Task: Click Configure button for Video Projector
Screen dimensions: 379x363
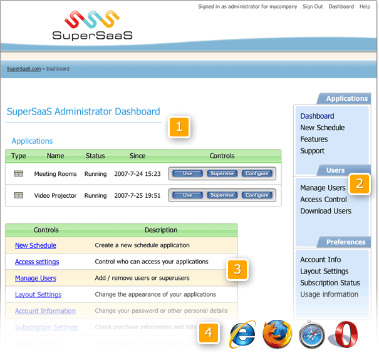Action: (x=257, y=195)
